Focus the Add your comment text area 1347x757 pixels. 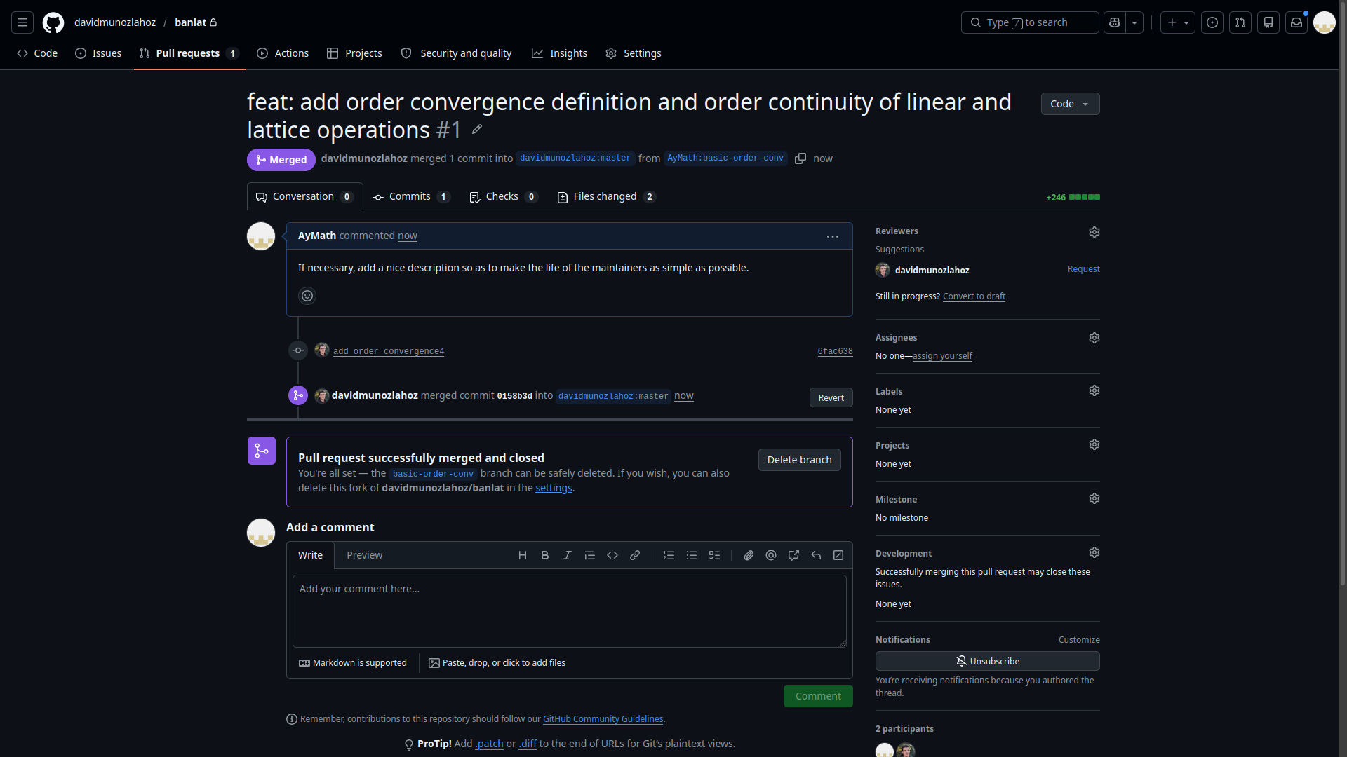click(x=570, y=611)
